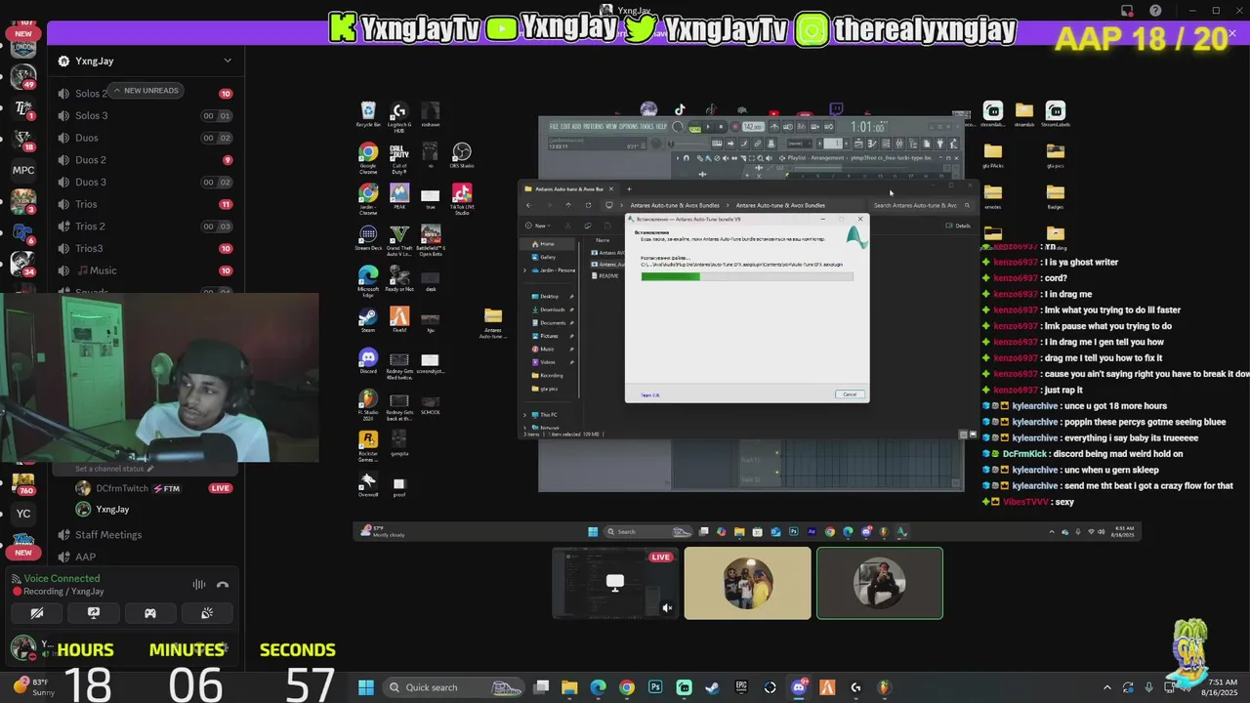Viewport: 1250px width, 703px height.
Task: Join the Duos 3 voice channel
Action: [145, 182]
